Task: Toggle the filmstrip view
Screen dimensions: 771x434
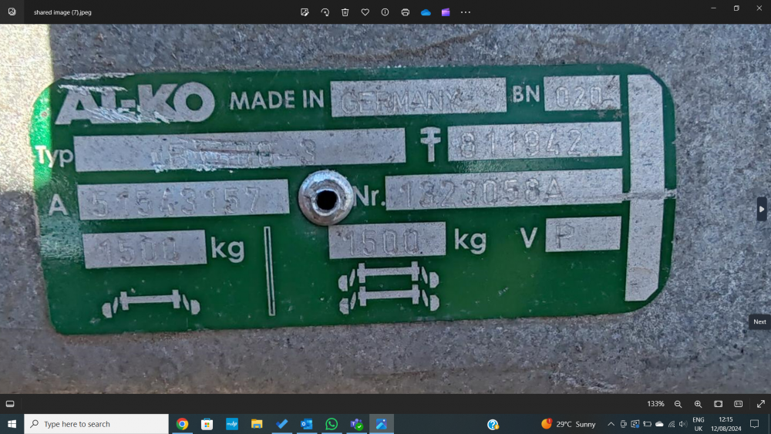Action: pos(10,404)
